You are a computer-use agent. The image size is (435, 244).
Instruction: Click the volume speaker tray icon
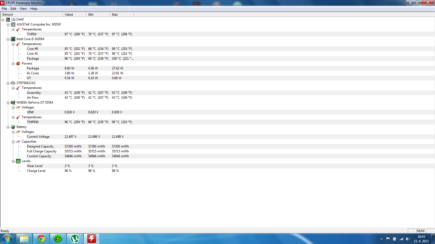point(408,239)
